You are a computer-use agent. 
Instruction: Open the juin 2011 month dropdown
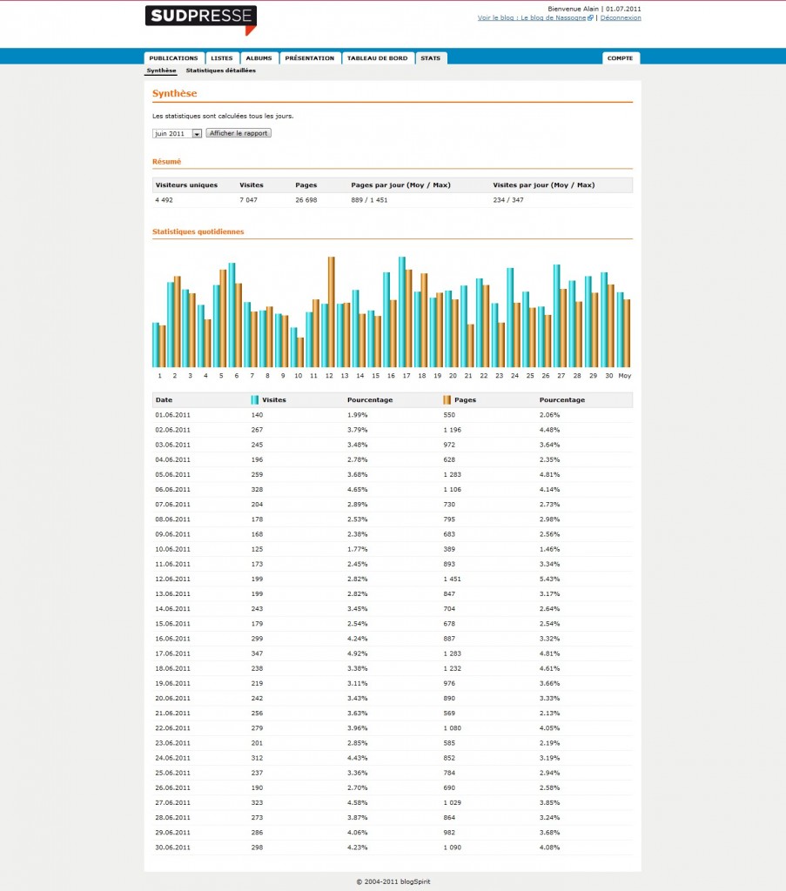[x=177, y=133]
